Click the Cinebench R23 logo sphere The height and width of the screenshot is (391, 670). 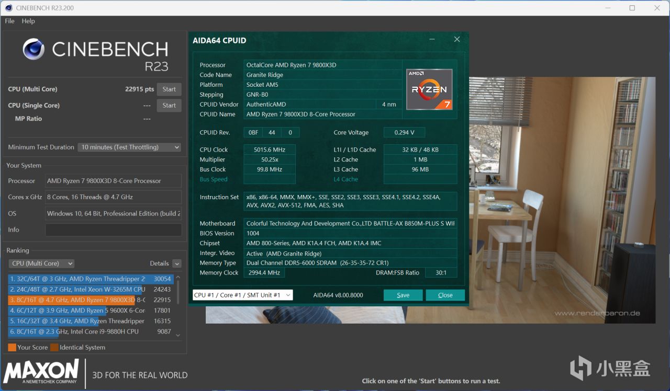(x=33, y=49)
